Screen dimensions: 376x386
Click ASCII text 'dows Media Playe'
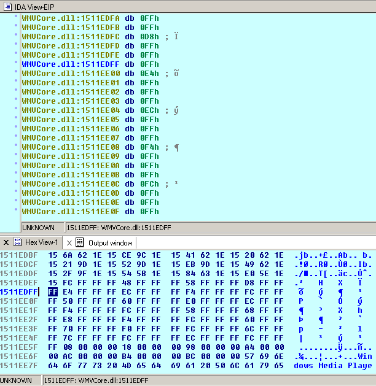[332, 366]
